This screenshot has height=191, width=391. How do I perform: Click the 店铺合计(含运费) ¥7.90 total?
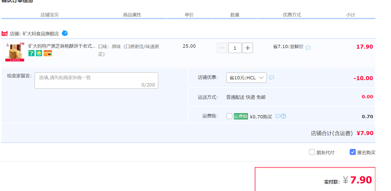(x=342, y=133)
